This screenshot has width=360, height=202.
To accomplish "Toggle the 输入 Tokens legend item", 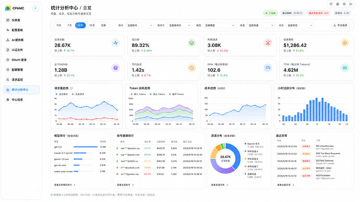I will (x=138, y=94).
